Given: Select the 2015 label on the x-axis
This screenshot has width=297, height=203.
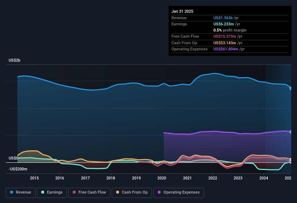Looking at the screenshot, I should [34, 178].
